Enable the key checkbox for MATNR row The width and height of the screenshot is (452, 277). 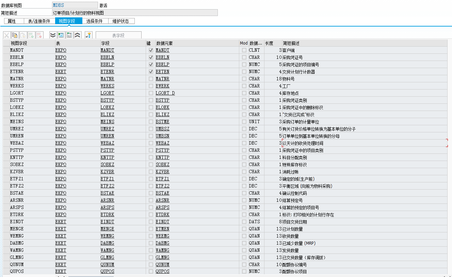(x=151, y=79)
